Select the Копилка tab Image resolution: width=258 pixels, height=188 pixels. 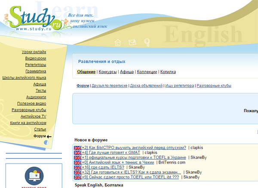point(168,72)
